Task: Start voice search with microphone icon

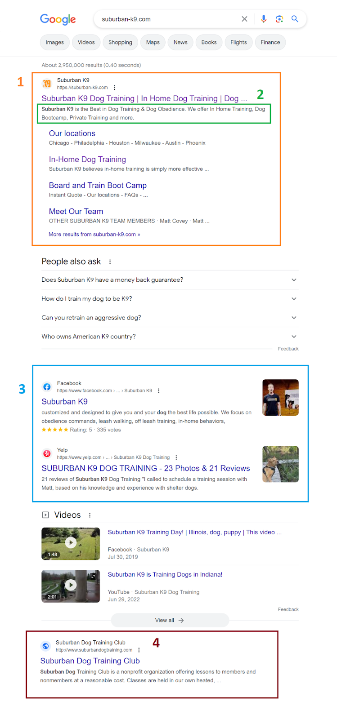Action: (x=264, y=19)
